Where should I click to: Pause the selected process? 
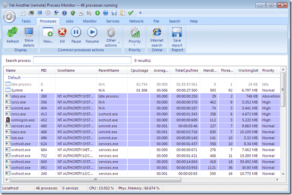coord(76,35)
